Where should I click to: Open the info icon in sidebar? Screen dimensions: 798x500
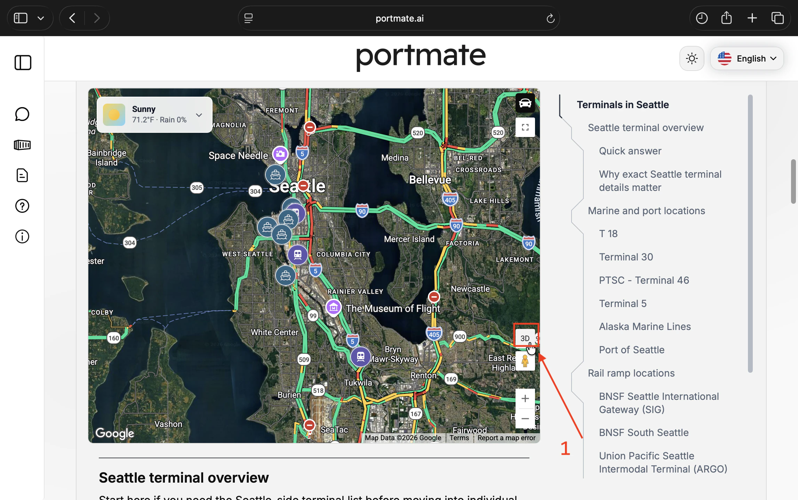22,236
